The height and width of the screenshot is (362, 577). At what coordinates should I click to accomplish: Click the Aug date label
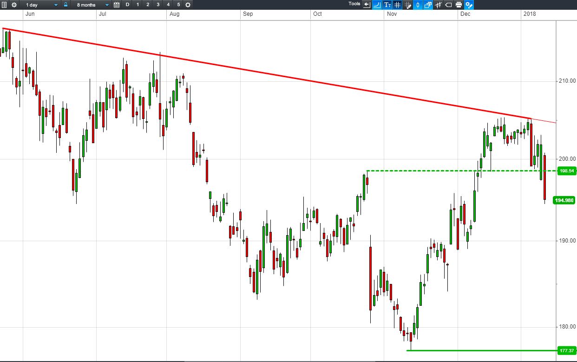[x=174, y=14]
